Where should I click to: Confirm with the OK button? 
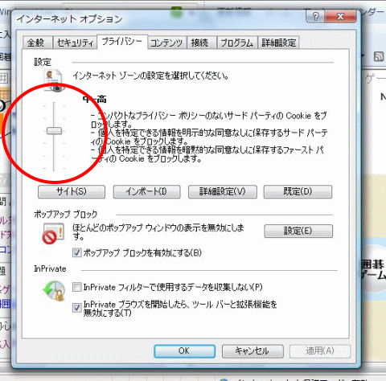coord(184,351)
